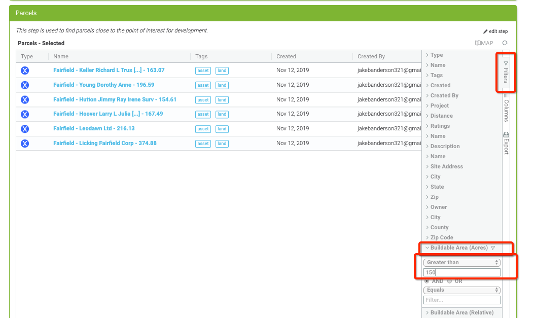
Task: Open the MAP view
Action: coord(484,43)
